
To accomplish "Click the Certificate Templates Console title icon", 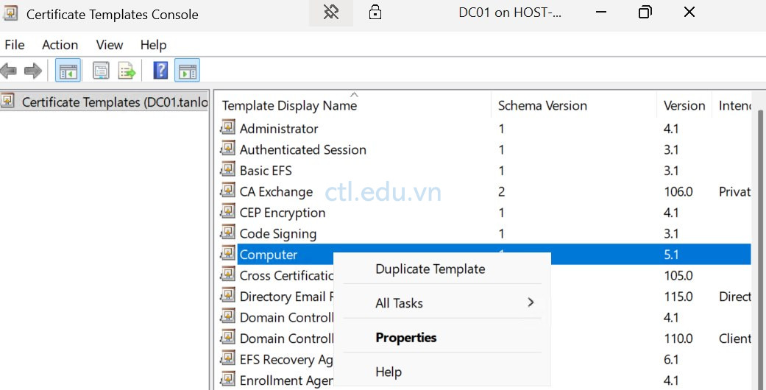I will click(10, 13).
